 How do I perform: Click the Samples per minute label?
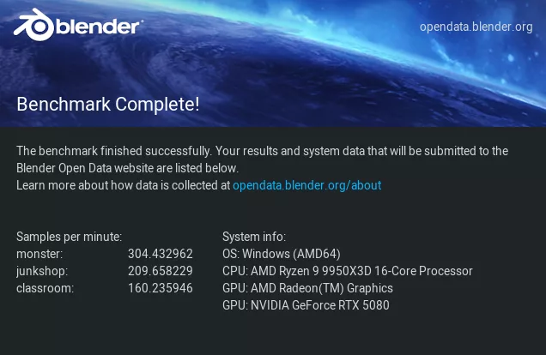click(69, 237)
